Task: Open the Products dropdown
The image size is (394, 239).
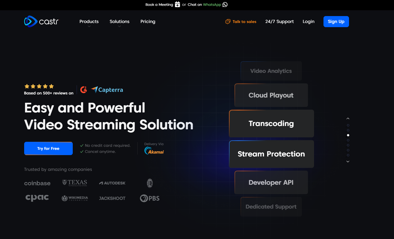Action: click(x=89, y=21)
